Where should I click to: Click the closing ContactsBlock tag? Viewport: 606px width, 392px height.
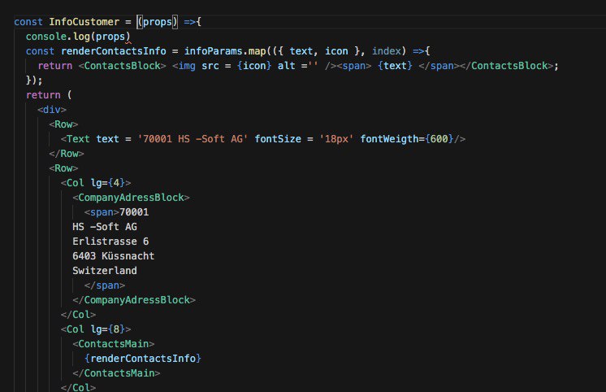(x=506, y=66)
